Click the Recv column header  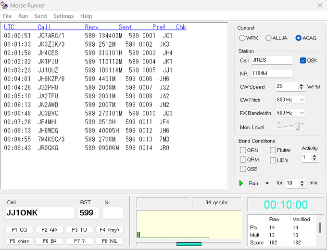tap(92, 27)
